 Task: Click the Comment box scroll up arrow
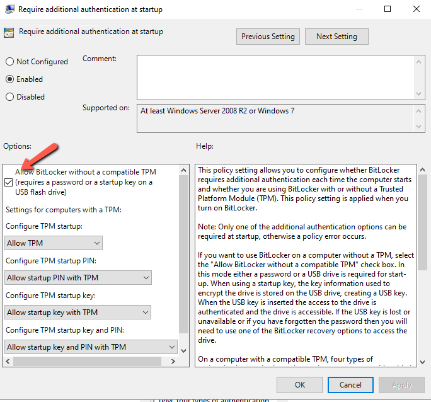click(x=418, y=62)
